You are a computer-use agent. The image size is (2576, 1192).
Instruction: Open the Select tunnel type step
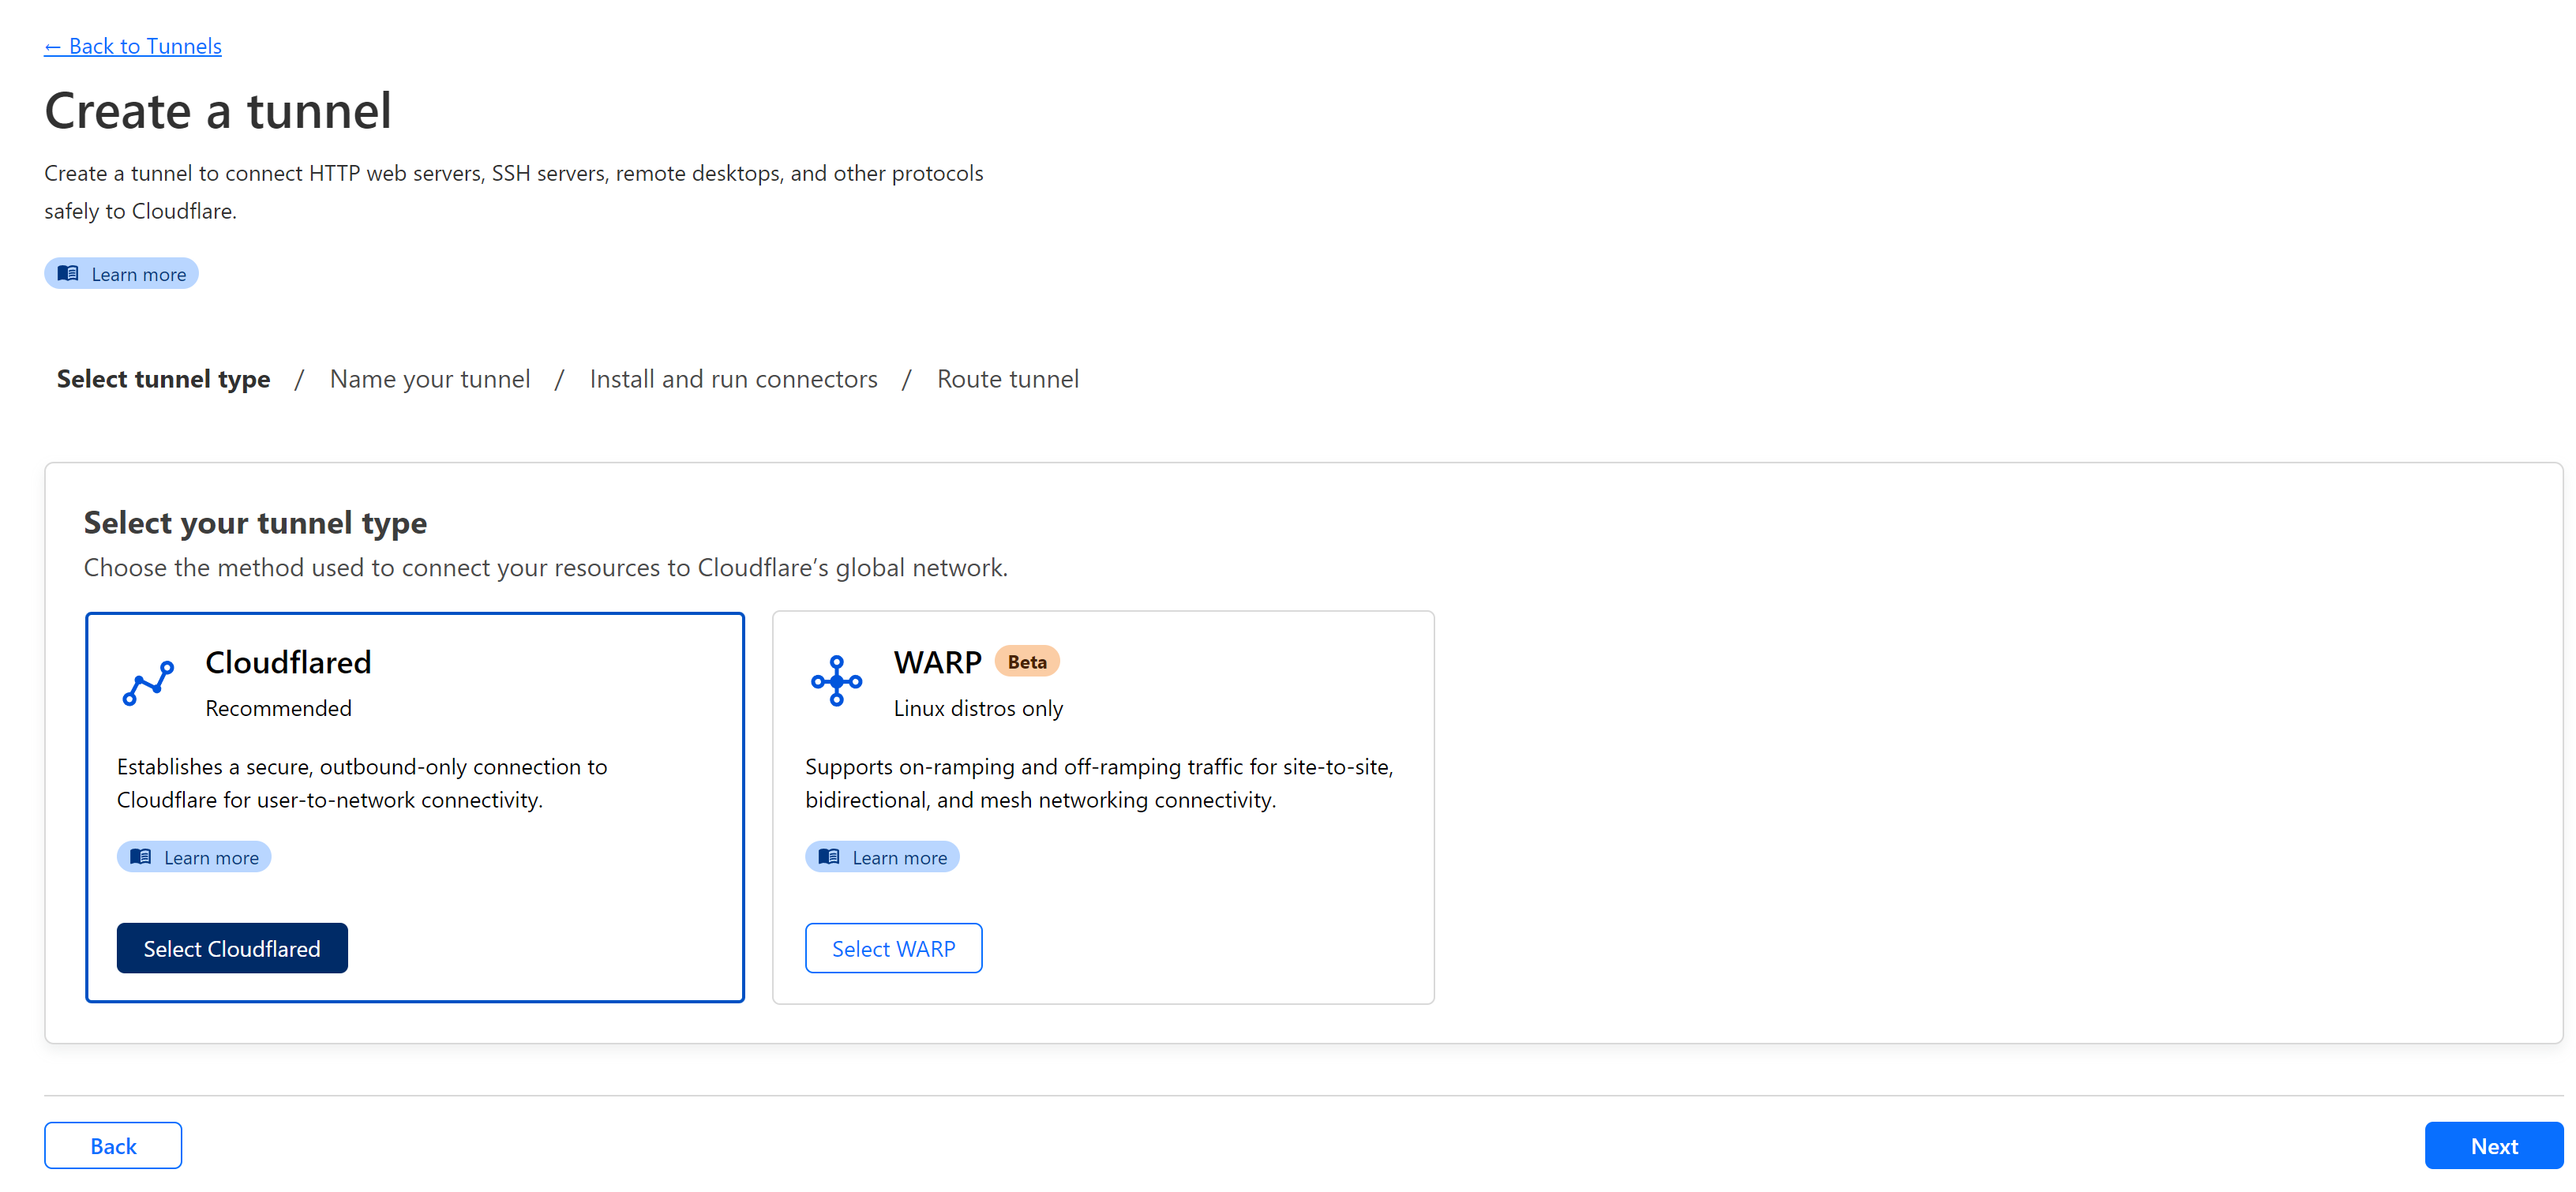(163, 378)
